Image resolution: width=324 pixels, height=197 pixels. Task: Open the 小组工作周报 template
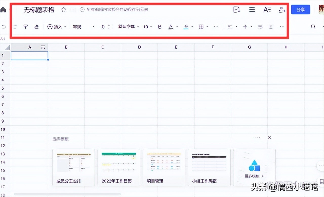click(209, 168)
